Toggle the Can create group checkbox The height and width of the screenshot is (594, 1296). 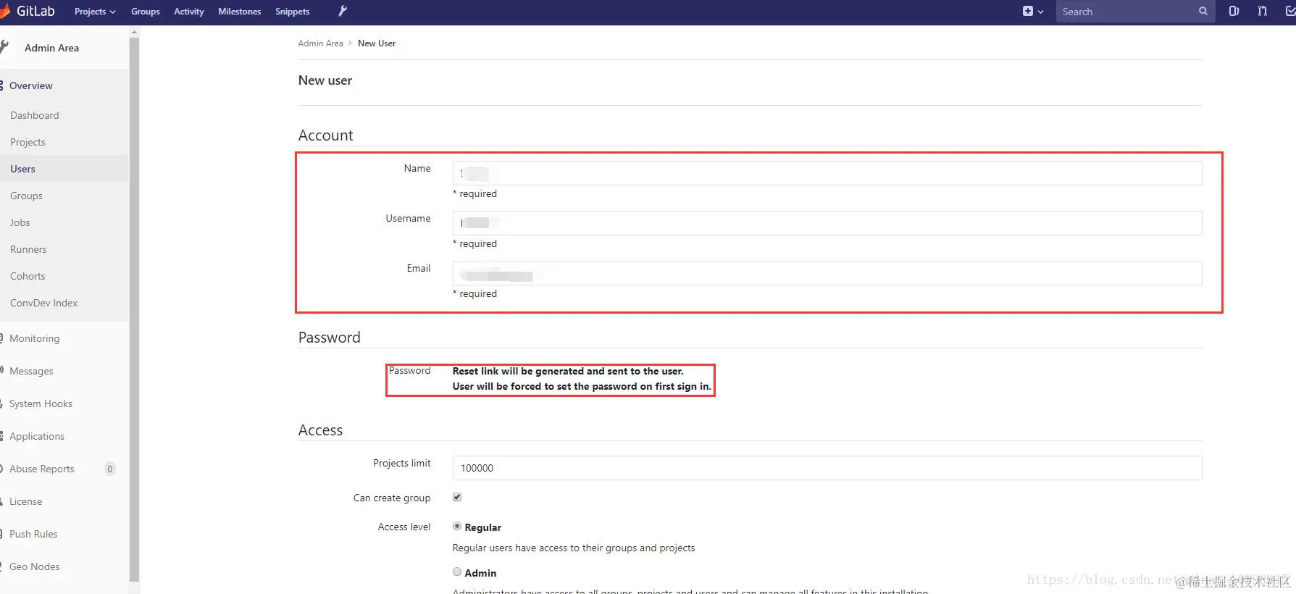point(457,497)
